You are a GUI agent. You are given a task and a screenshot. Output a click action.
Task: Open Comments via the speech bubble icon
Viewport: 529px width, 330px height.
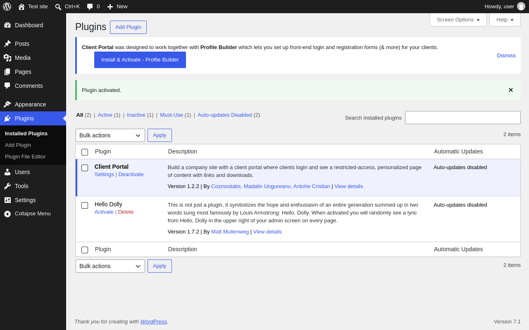click(7, 86)
